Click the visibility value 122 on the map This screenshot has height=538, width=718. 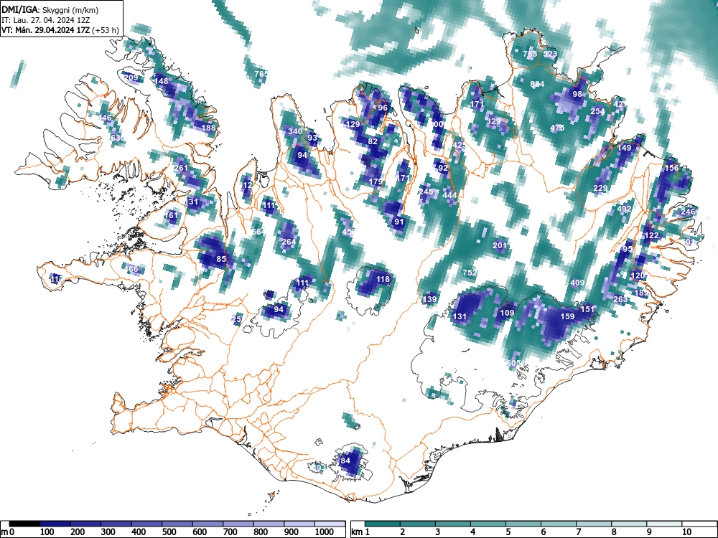(651, 235)
